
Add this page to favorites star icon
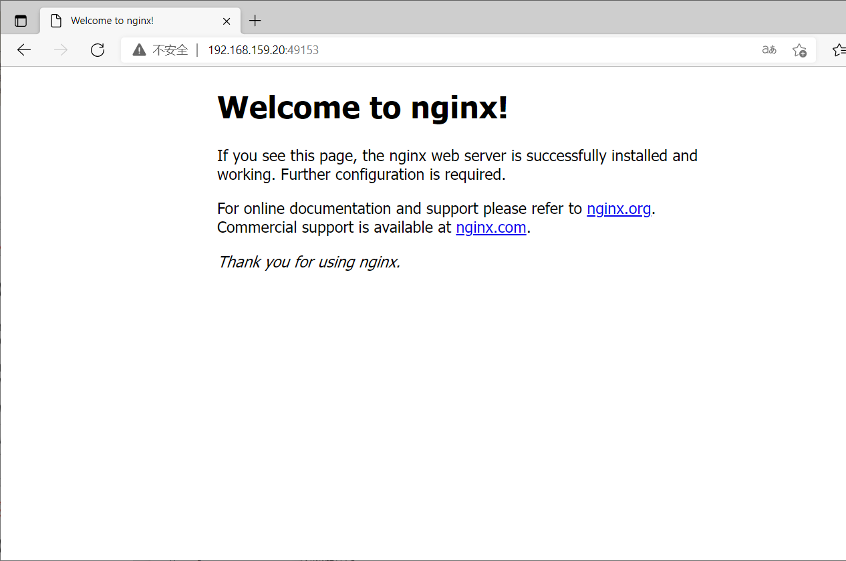point(799,49)
